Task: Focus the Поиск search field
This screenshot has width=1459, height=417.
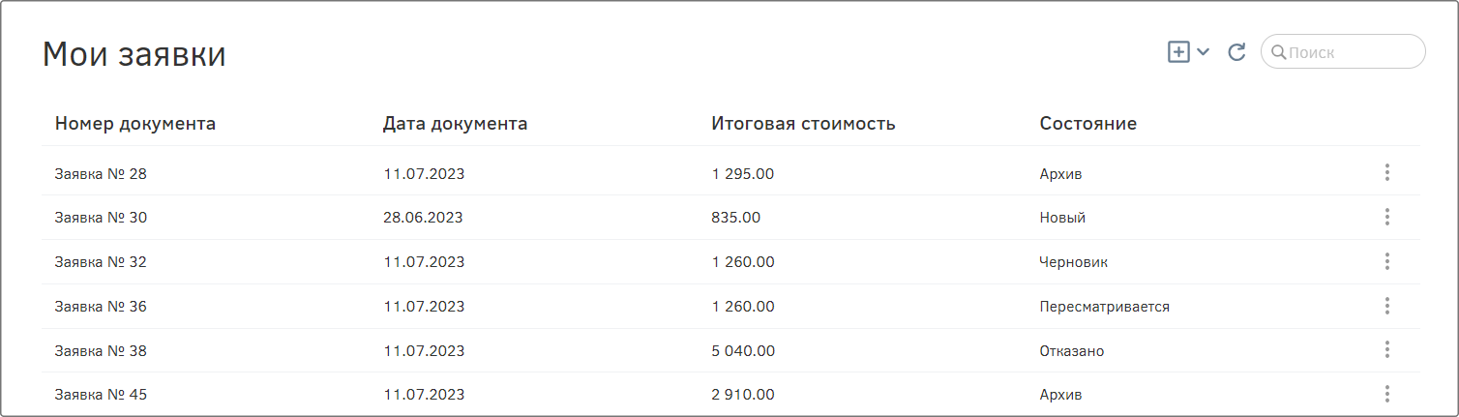Action: [1343, 52]
